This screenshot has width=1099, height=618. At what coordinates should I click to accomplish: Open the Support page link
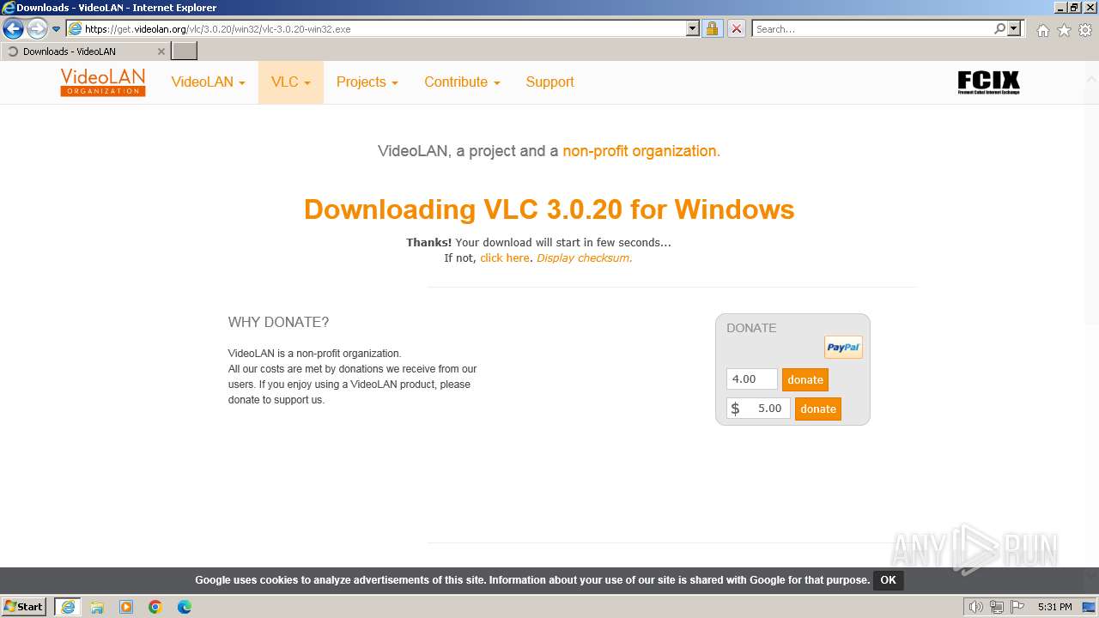[x=549, y=82]
